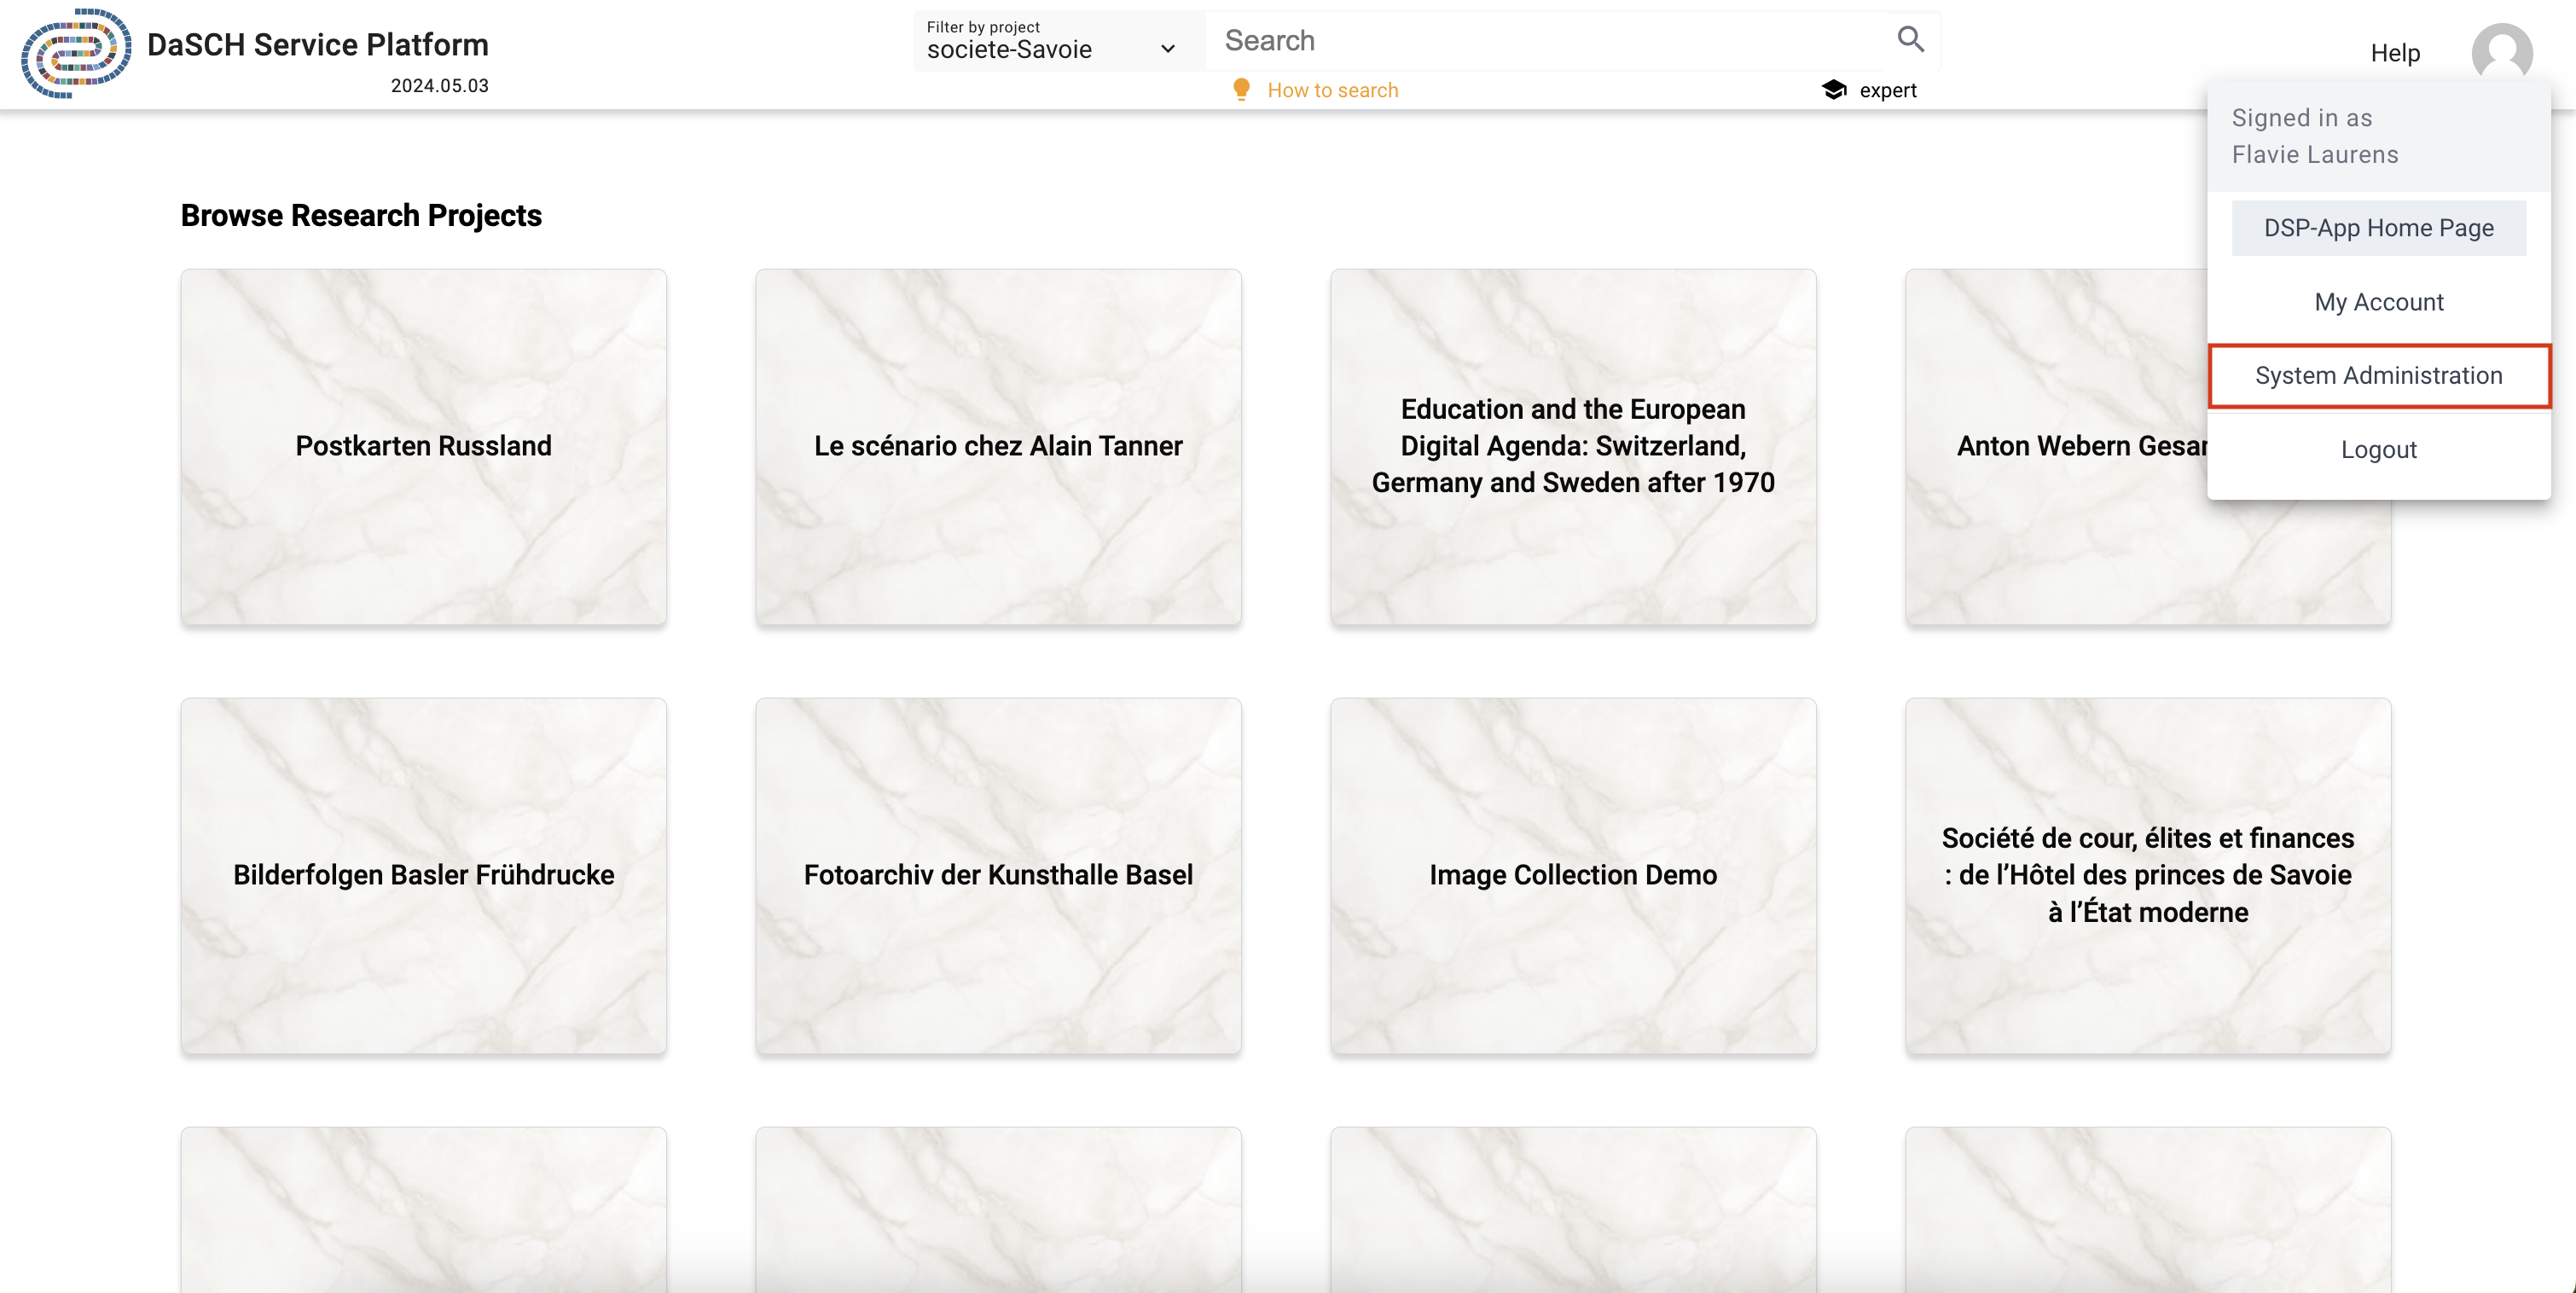Open My Account from user menu
2576x1293 pixels.
coord(2378,302)
